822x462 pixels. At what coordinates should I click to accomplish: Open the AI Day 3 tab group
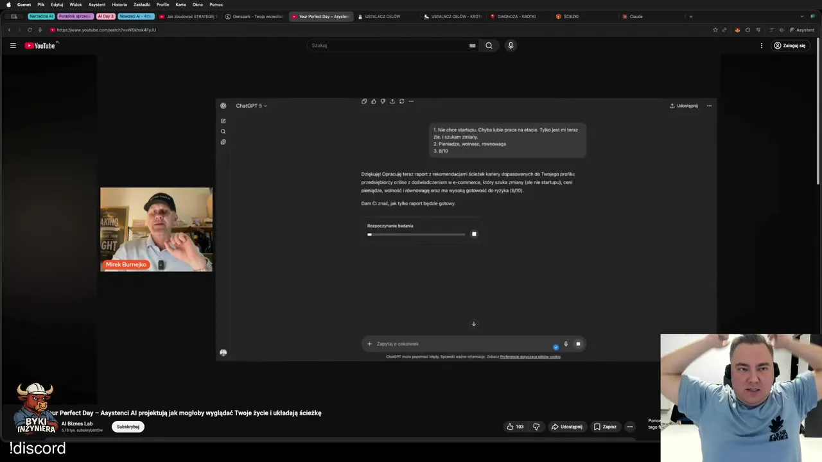tap(106, 17)
